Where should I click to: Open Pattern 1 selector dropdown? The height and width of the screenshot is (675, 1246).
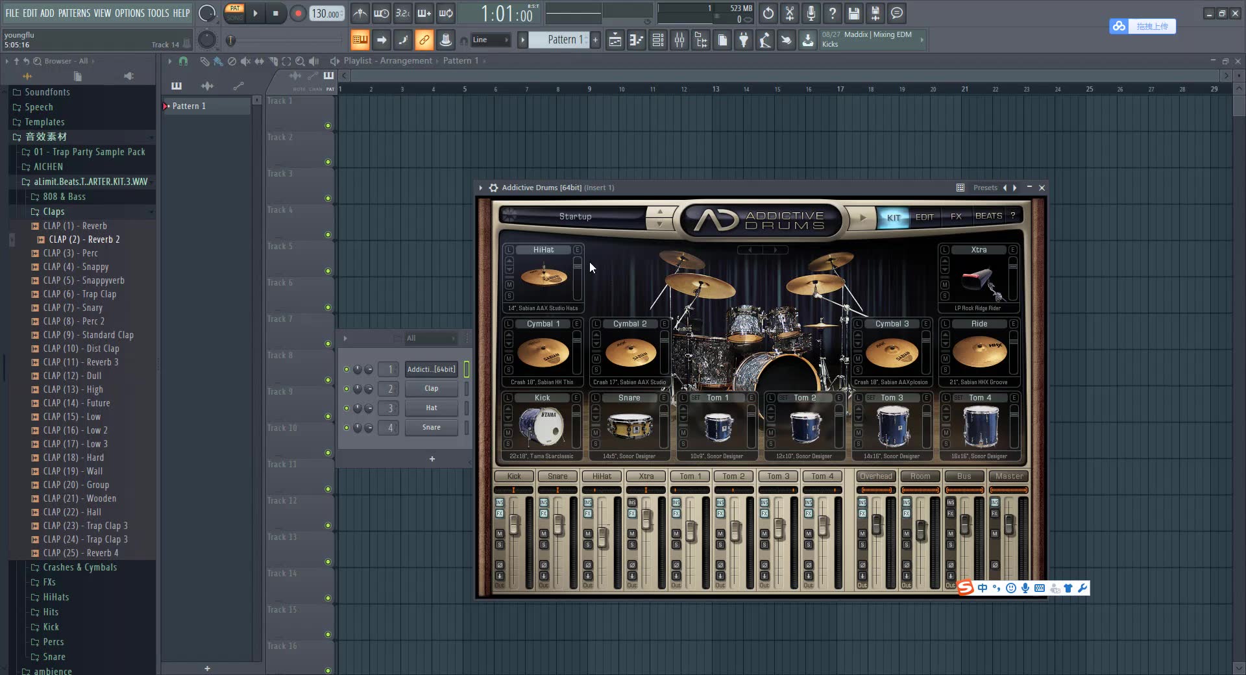[x=558, y=40]
